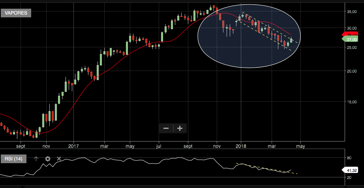Viewport: 364px width, 188px height.
Task: Select the green 27,00 last price tag
Action: tap(350, 39)
